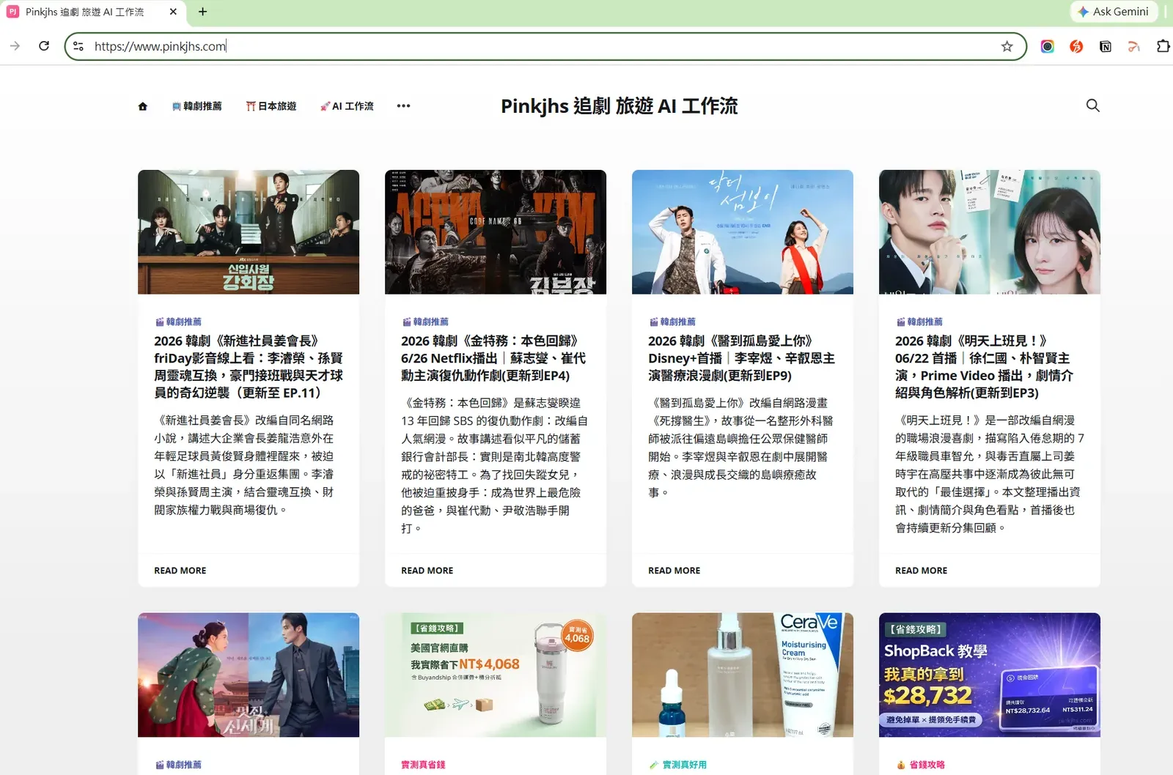Open 金特務 drama poster thumbnail
1173x775 pixels.
coord(496,232)
